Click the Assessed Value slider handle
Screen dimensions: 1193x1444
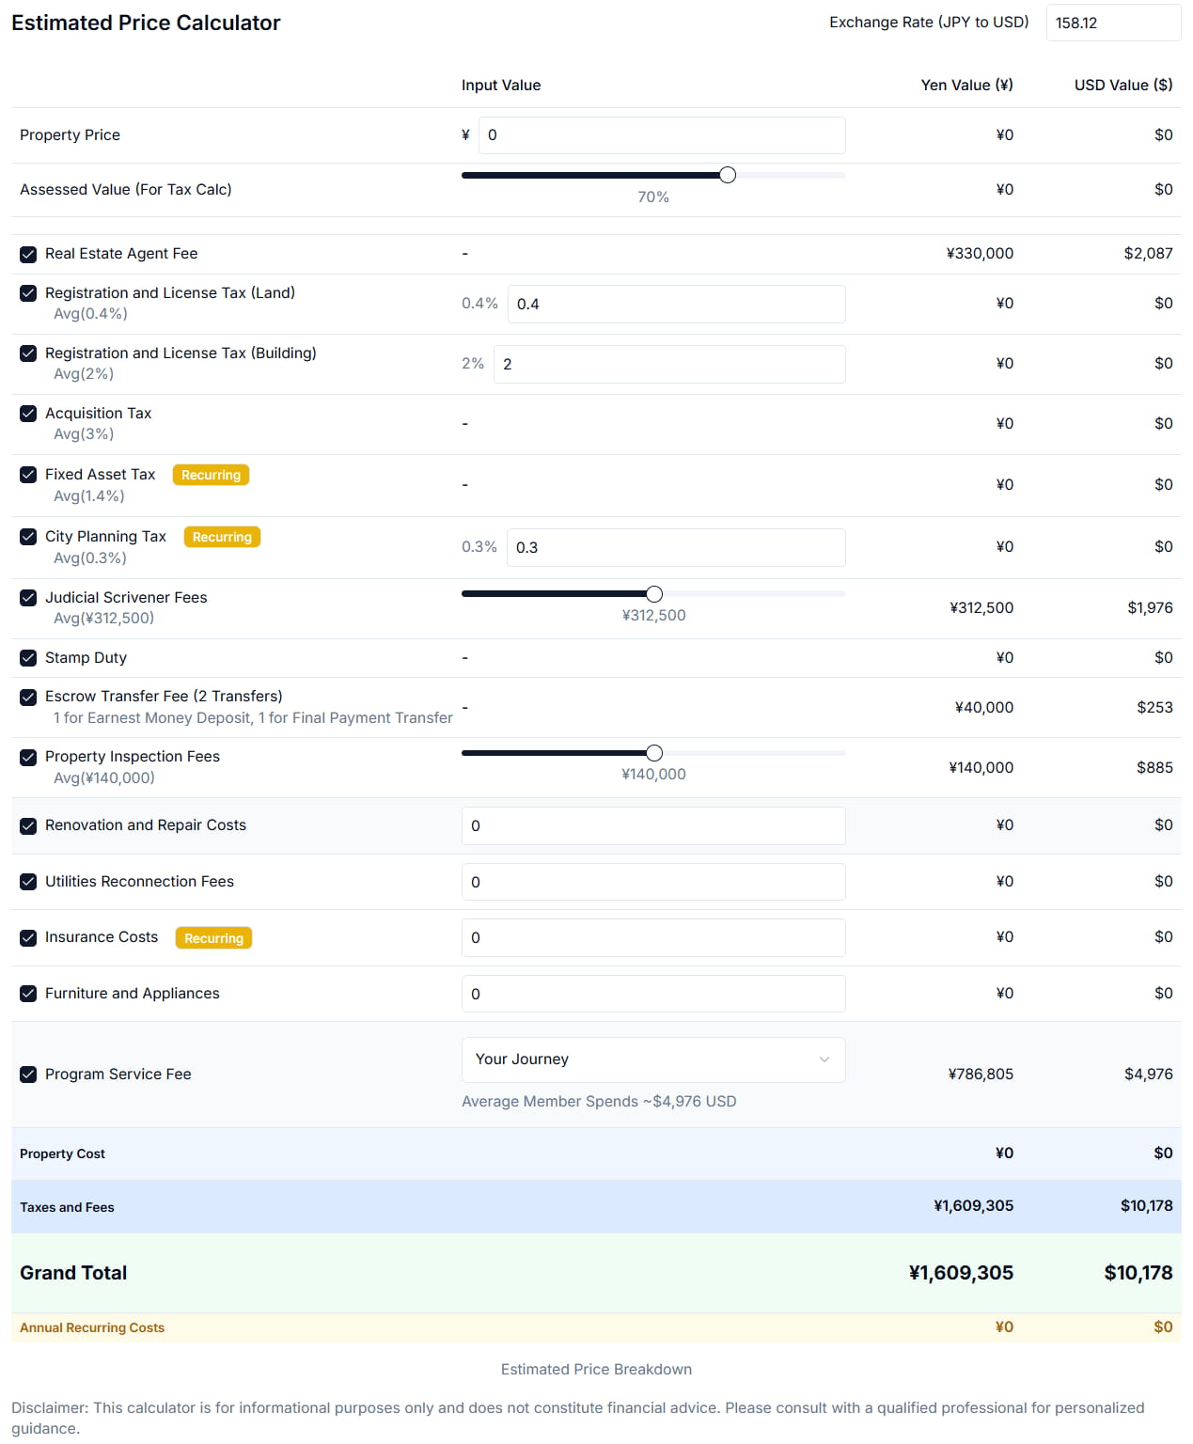point(728,175)
